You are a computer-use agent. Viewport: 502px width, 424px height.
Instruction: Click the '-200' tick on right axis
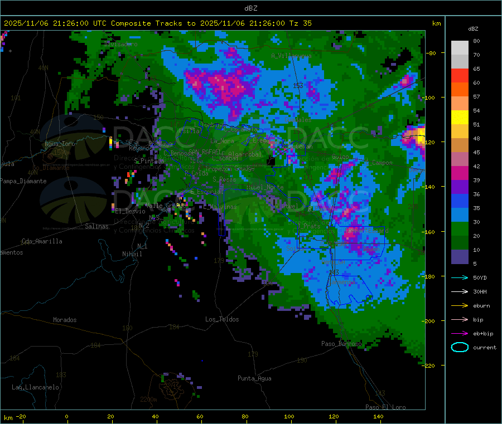click(429, 321)
